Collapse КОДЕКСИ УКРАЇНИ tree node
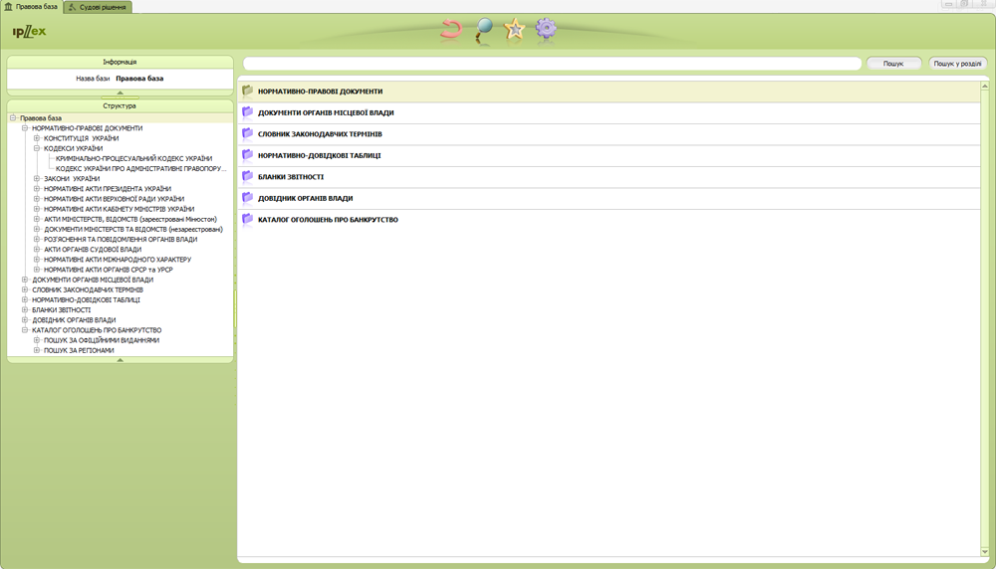 [37, 148]
